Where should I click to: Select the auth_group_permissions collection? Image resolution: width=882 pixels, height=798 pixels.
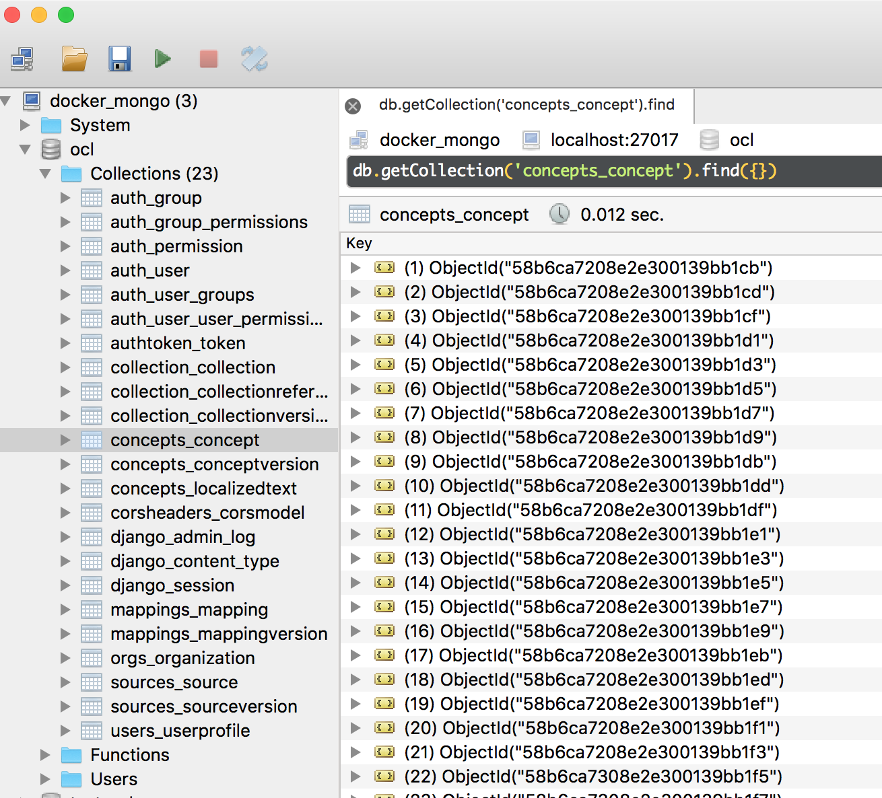[x=209, y=222]
